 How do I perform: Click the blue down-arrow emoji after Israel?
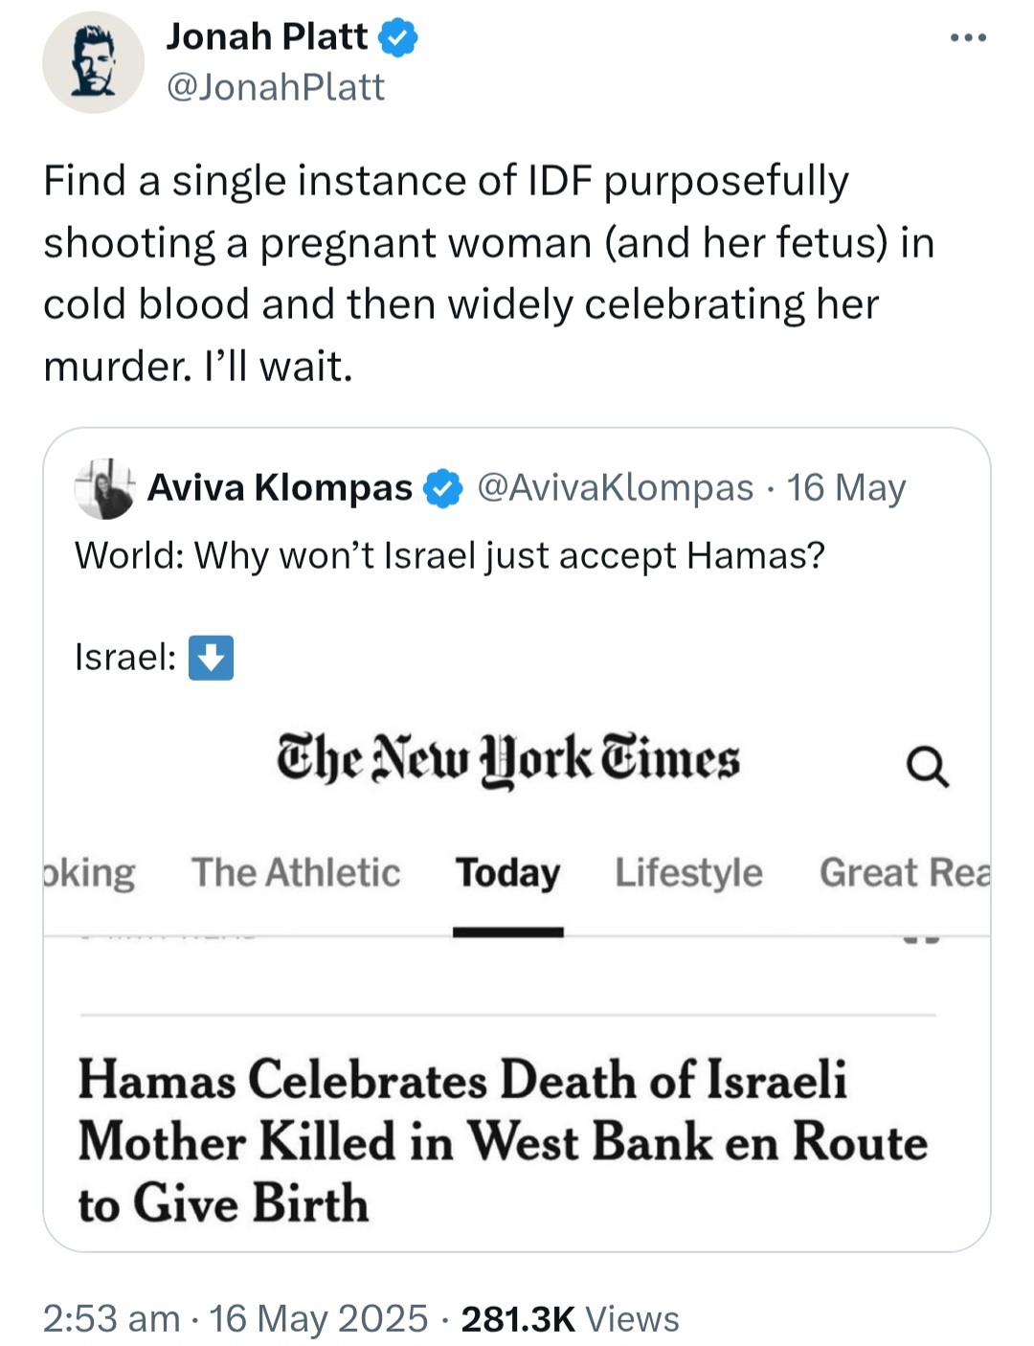pyautogui.click(x=211, y=658)
